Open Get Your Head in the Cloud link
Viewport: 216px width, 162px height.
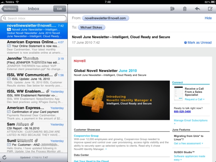[x=91, y=161]
